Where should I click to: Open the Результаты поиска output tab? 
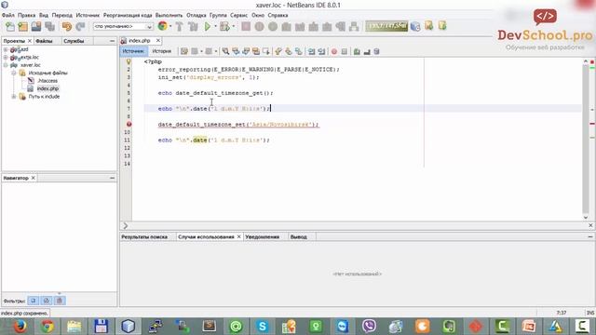pyautogui.click(x=144, y=236)
